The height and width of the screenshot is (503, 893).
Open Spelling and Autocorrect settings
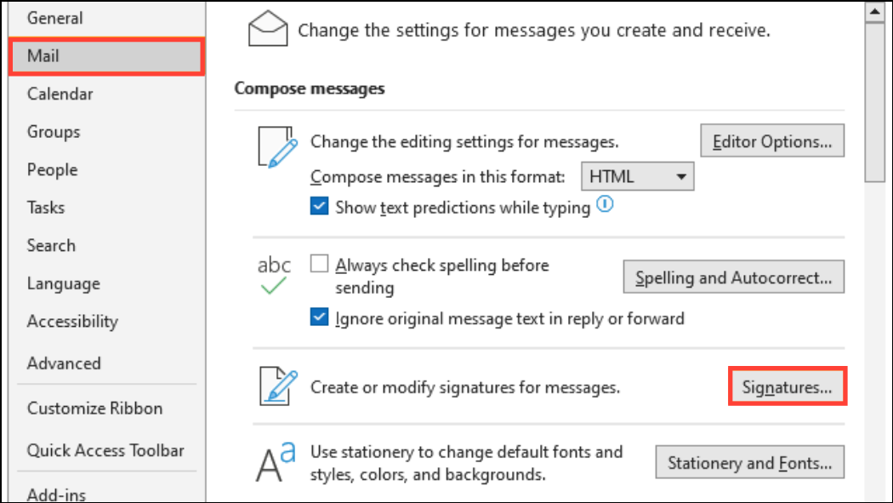(733, 277)
